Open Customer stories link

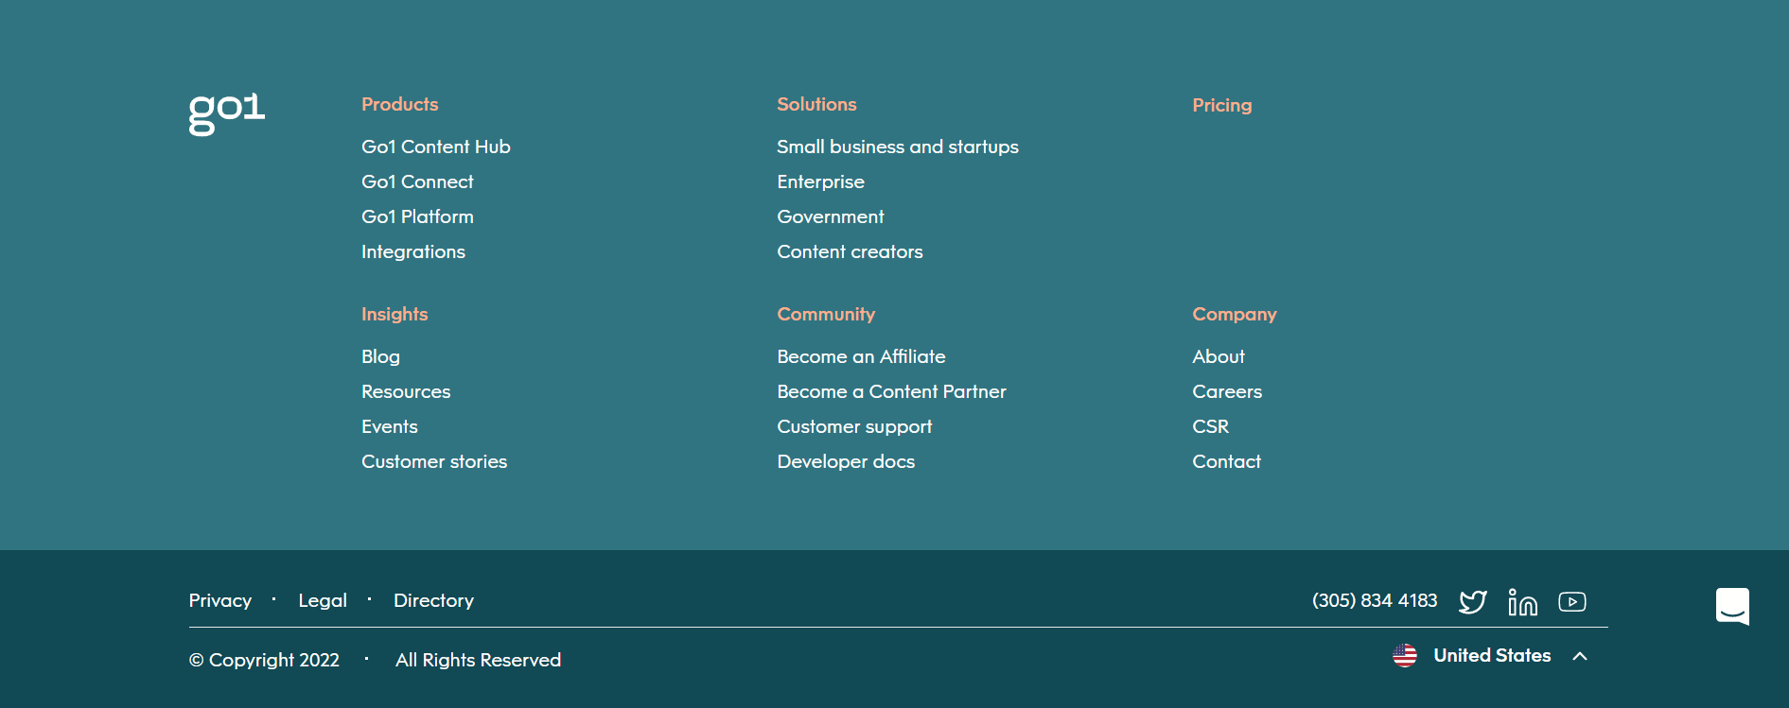(434, 461)
